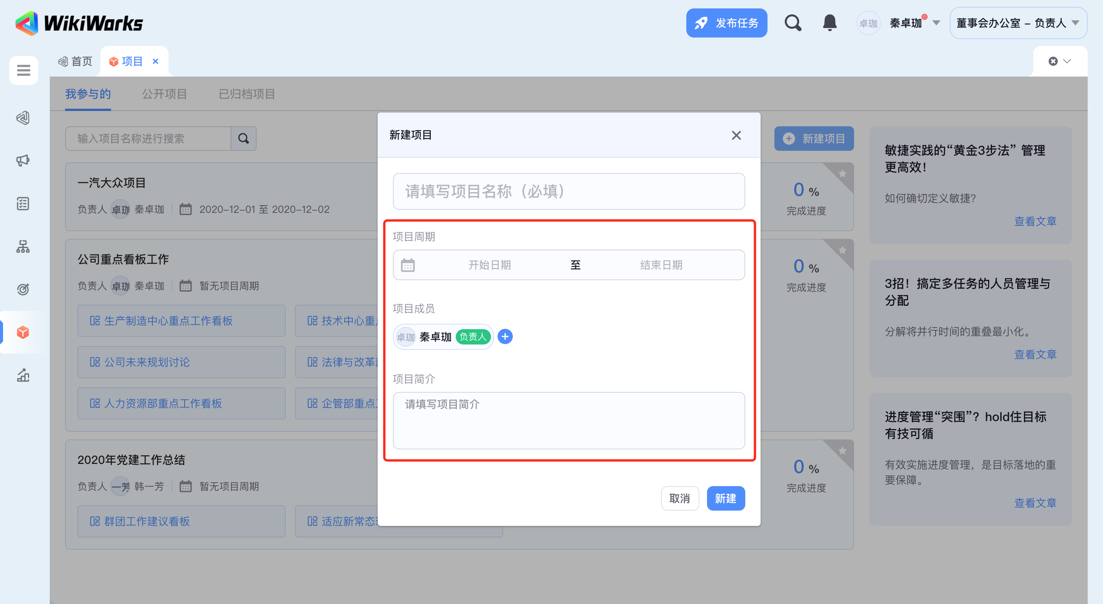Add a project member with plus icon
This screenshot has height=604, width=1103.
[505, 336]
